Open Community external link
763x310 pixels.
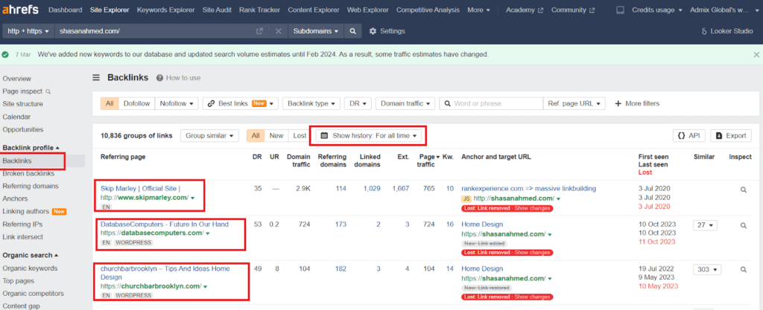pyautogui.click(x=573, y=10)
